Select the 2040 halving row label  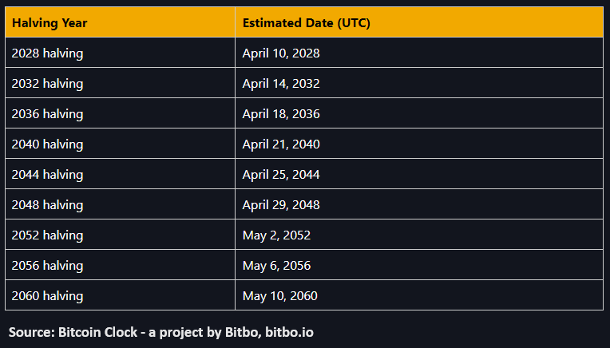pos(47,144)
